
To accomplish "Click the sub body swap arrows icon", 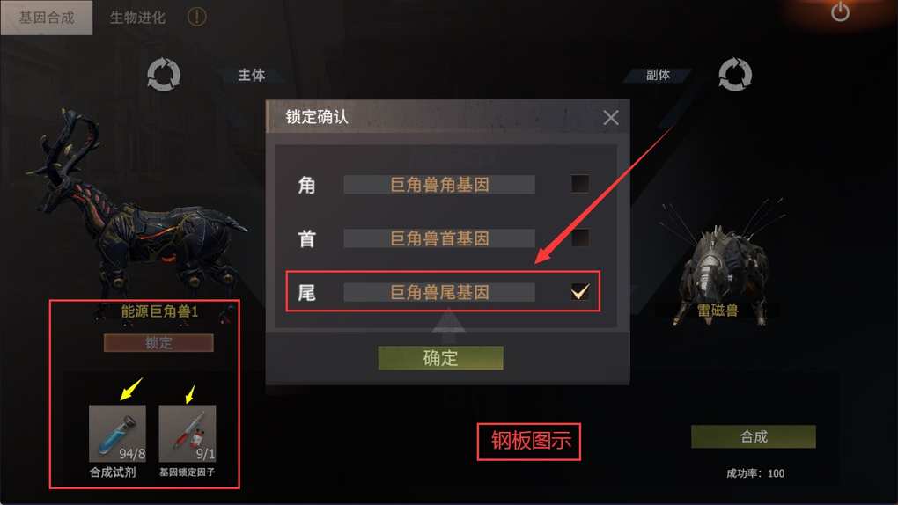I will point(735,75).
